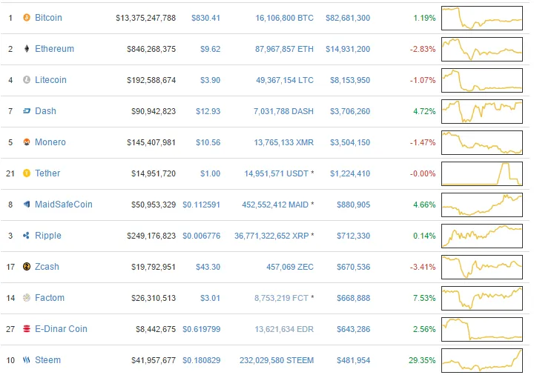Click the Factom logo icon
This screenshot has width=534, height=375.
pyautogui.click(x=27, y=298)
